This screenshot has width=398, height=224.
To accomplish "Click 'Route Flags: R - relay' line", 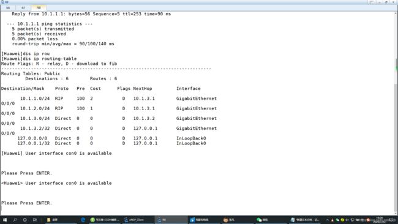I will (x=59, y=64).
